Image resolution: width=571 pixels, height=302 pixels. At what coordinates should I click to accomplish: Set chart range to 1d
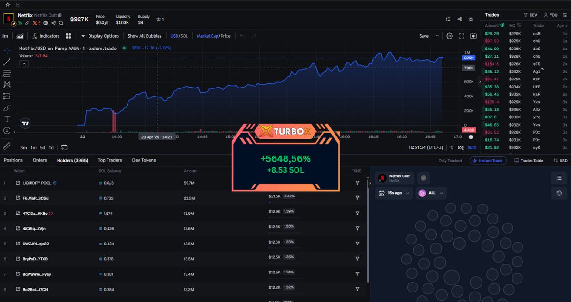pos(51,147)
